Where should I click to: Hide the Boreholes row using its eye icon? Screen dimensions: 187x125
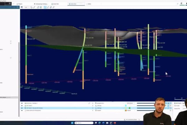coord(22,103)
